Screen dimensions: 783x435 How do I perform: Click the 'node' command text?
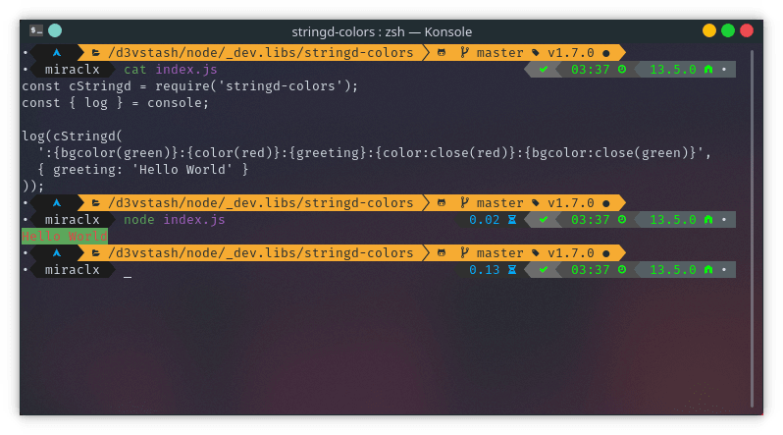pyautogui.click(x=138, y=220)
